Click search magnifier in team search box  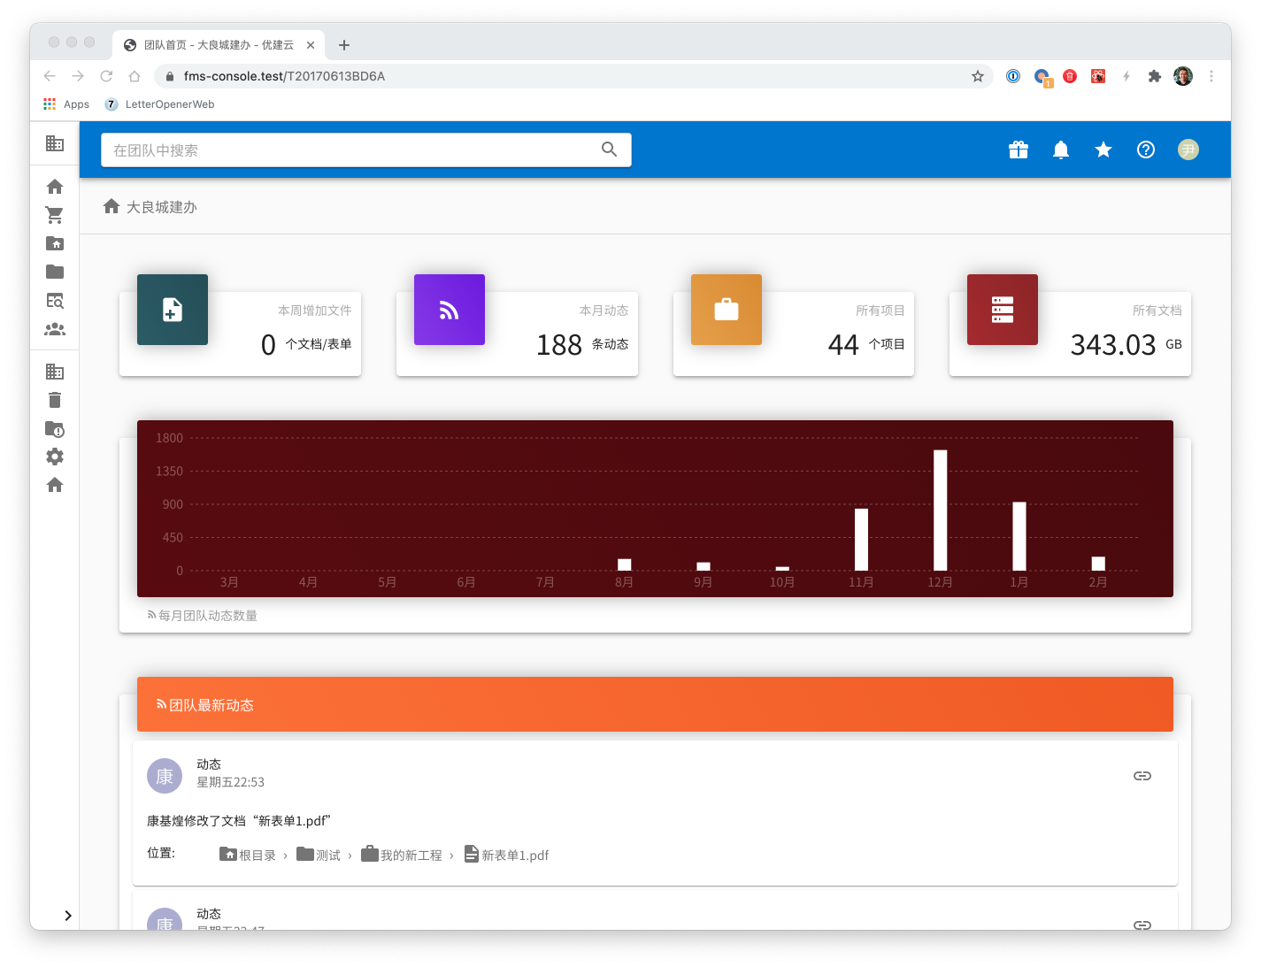tap(609, 150)
